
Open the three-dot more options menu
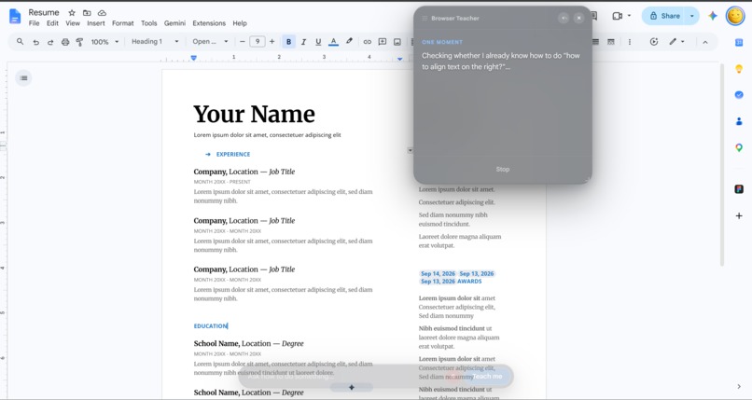[630, 42]
